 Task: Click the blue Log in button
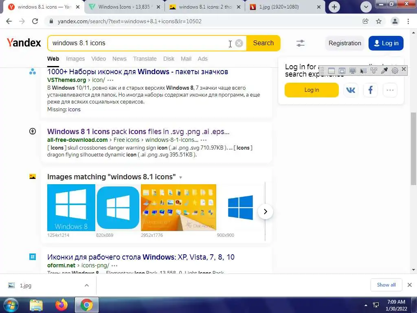coord(386,43)
